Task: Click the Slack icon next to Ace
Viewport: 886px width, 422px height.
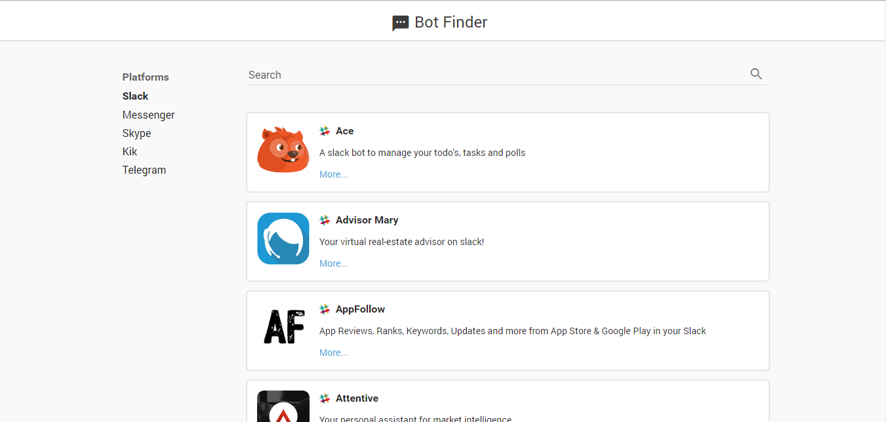Action: coord(324,130)
